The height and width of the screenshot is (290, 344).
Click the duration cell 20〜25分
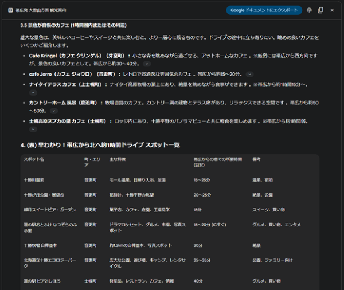coord(202,195)
